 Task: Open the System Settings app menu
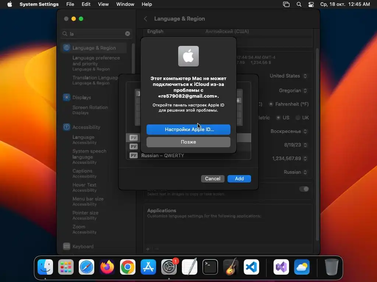click(39, 4)
